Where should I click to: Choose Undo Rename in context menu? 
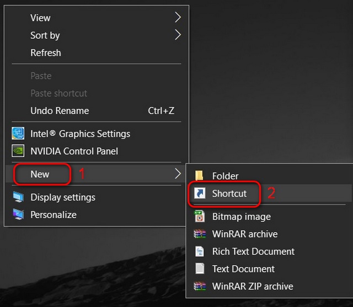60,111
